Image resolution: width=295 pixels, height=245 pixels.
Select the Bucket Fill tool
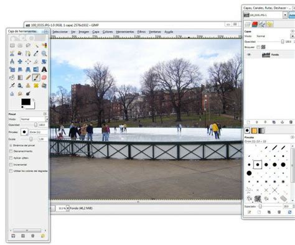(x=12, y=78)
